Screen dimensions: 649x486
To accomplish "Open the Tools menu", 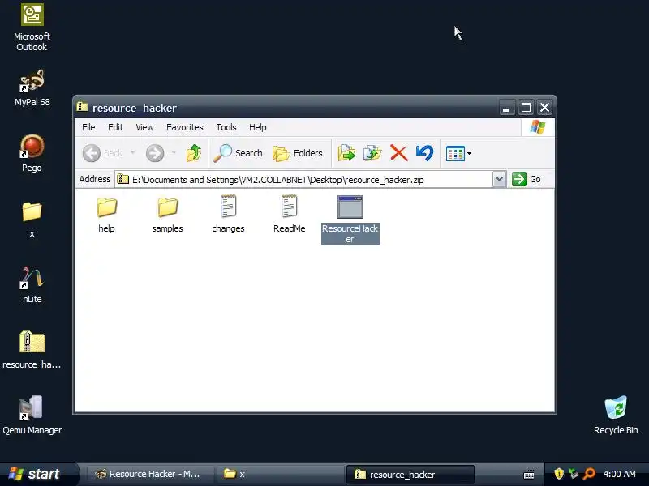I will (x=226, y=127).
